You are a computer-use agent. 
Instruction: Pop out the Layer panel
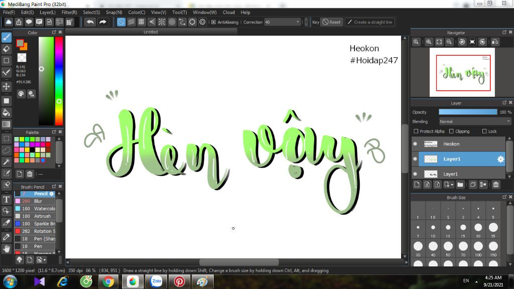504,102
